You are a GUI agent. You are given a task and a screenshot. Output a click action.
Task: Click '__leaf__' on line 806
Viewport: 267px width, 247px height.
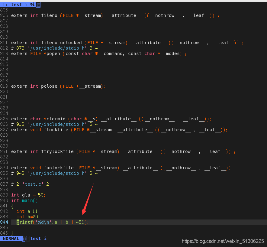[199, 15]
